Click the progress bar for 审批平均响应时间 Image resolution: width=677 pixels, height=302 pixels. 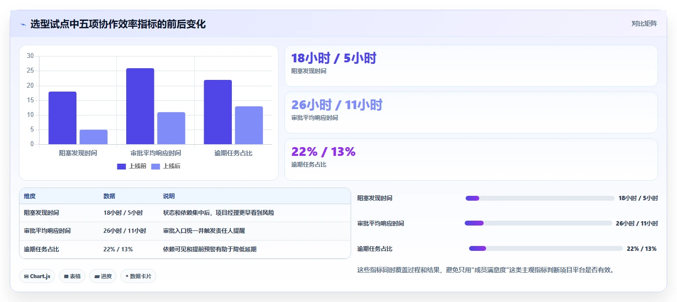click(x=538, y=223)
